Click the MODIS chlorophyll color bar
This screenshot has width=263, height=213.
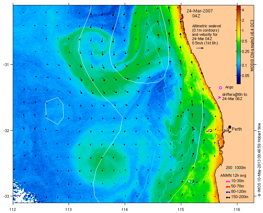(x=238, y=45)
